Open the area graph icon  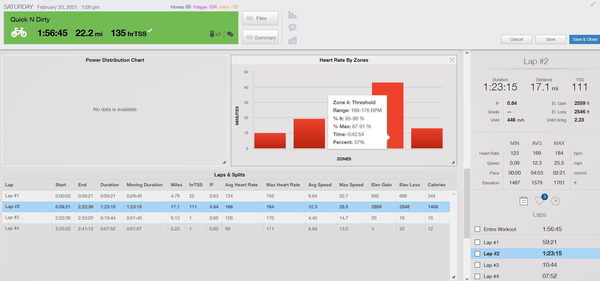click(x=292, y=40)
